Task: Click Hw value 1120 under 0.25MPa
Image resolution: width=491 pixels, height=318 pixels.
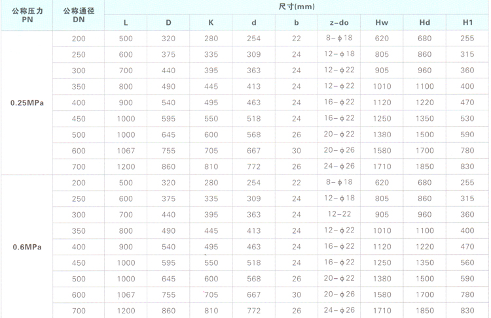Action: coord(382,103)
